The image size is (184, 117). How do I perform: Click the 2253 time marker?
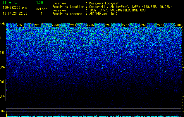tap(55, 25)
